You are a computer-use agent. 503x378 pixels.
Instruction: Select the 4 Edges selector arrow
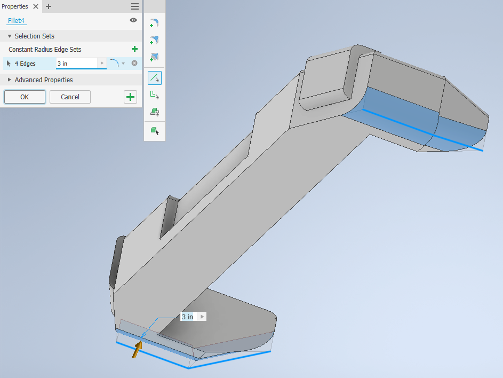(9, 64)
